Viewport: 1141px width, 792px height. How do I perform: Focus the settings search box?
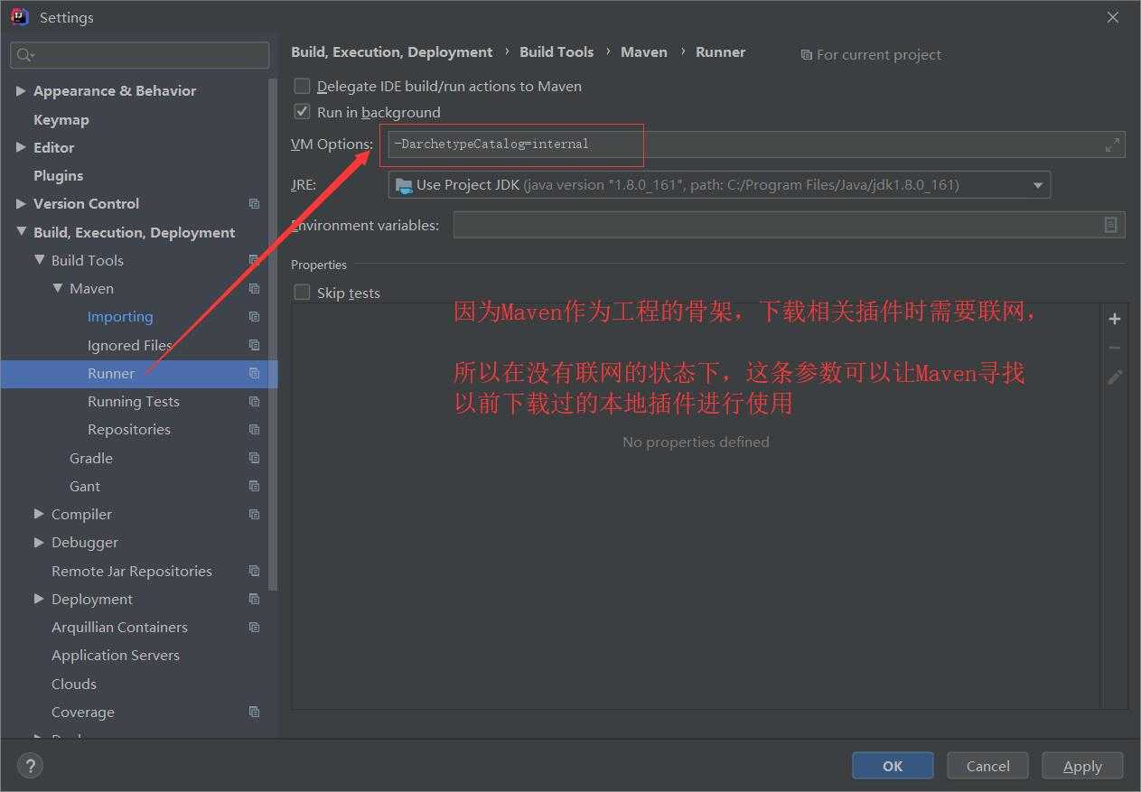[x=140, y=55]
